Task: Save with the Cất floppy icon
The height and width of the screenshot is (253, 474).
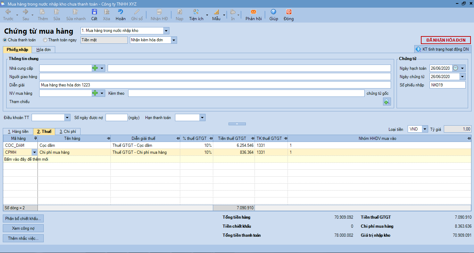Action: [94, 12]
